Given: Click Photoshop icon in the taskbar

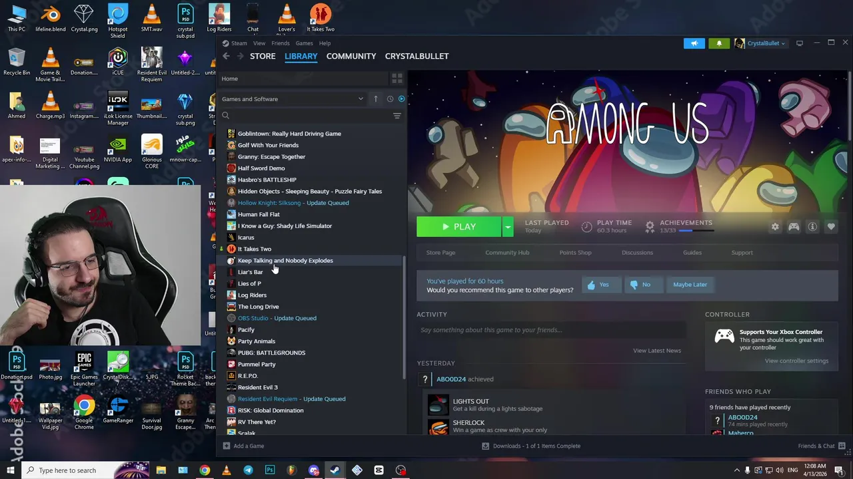Looking at the screenshot, I should click(270, 470).
